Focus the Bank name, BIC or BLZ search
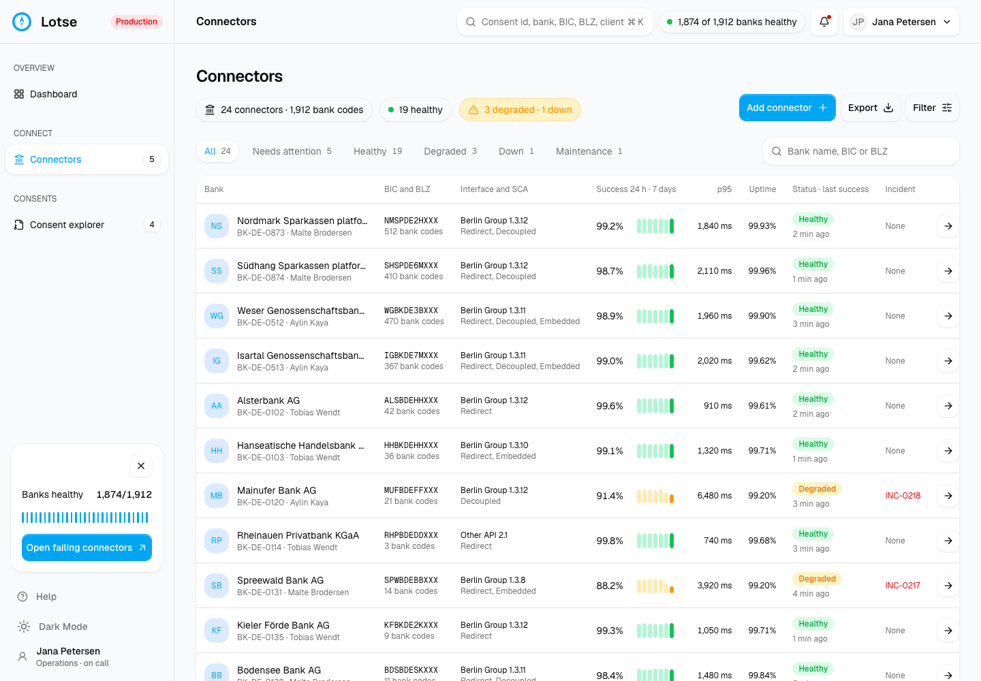Image resolution: width=981 pixels, height=681 pixels. click(x=861, y=151)
